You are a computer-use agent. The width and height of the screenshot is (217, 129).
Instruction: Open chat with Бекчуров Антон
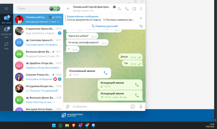(38, 109)
